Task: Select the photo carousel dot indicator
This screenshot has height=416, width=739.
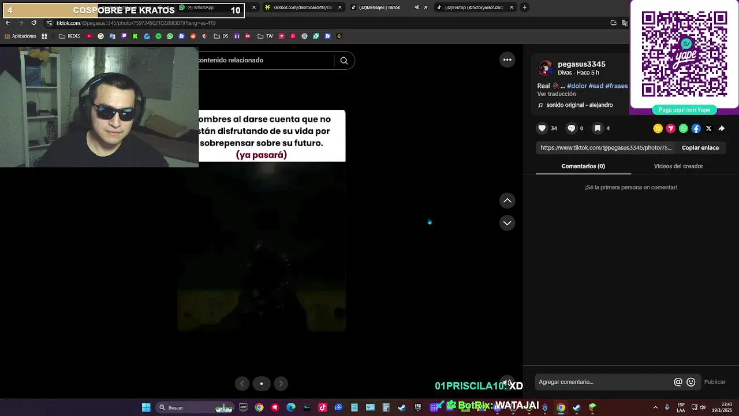Action: pos(262,383)
